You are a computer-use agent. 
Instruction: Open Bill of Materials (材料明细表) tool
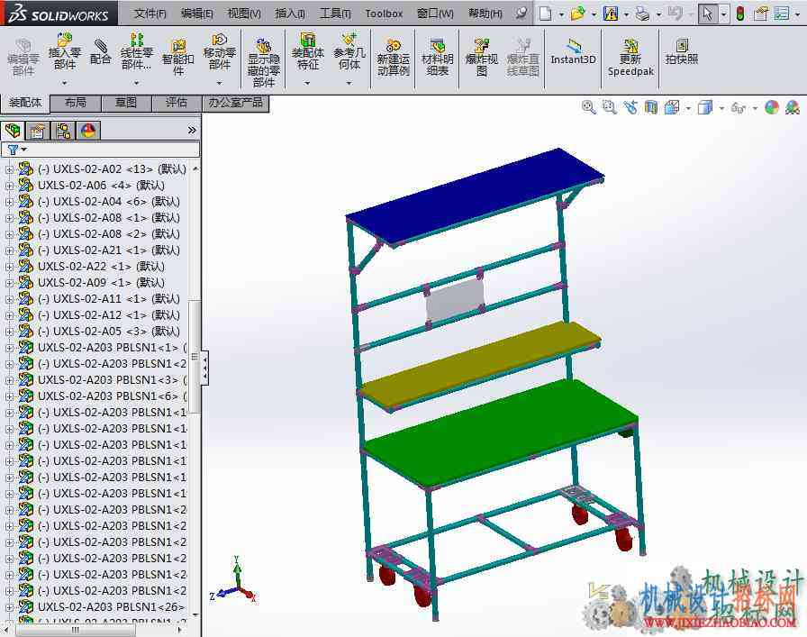point(437,58)
